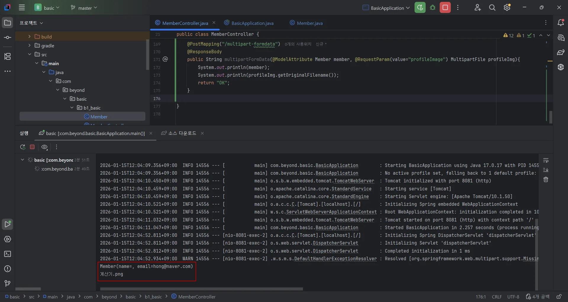Click the CRLF line separator indicator

click(x=497, y=297)
